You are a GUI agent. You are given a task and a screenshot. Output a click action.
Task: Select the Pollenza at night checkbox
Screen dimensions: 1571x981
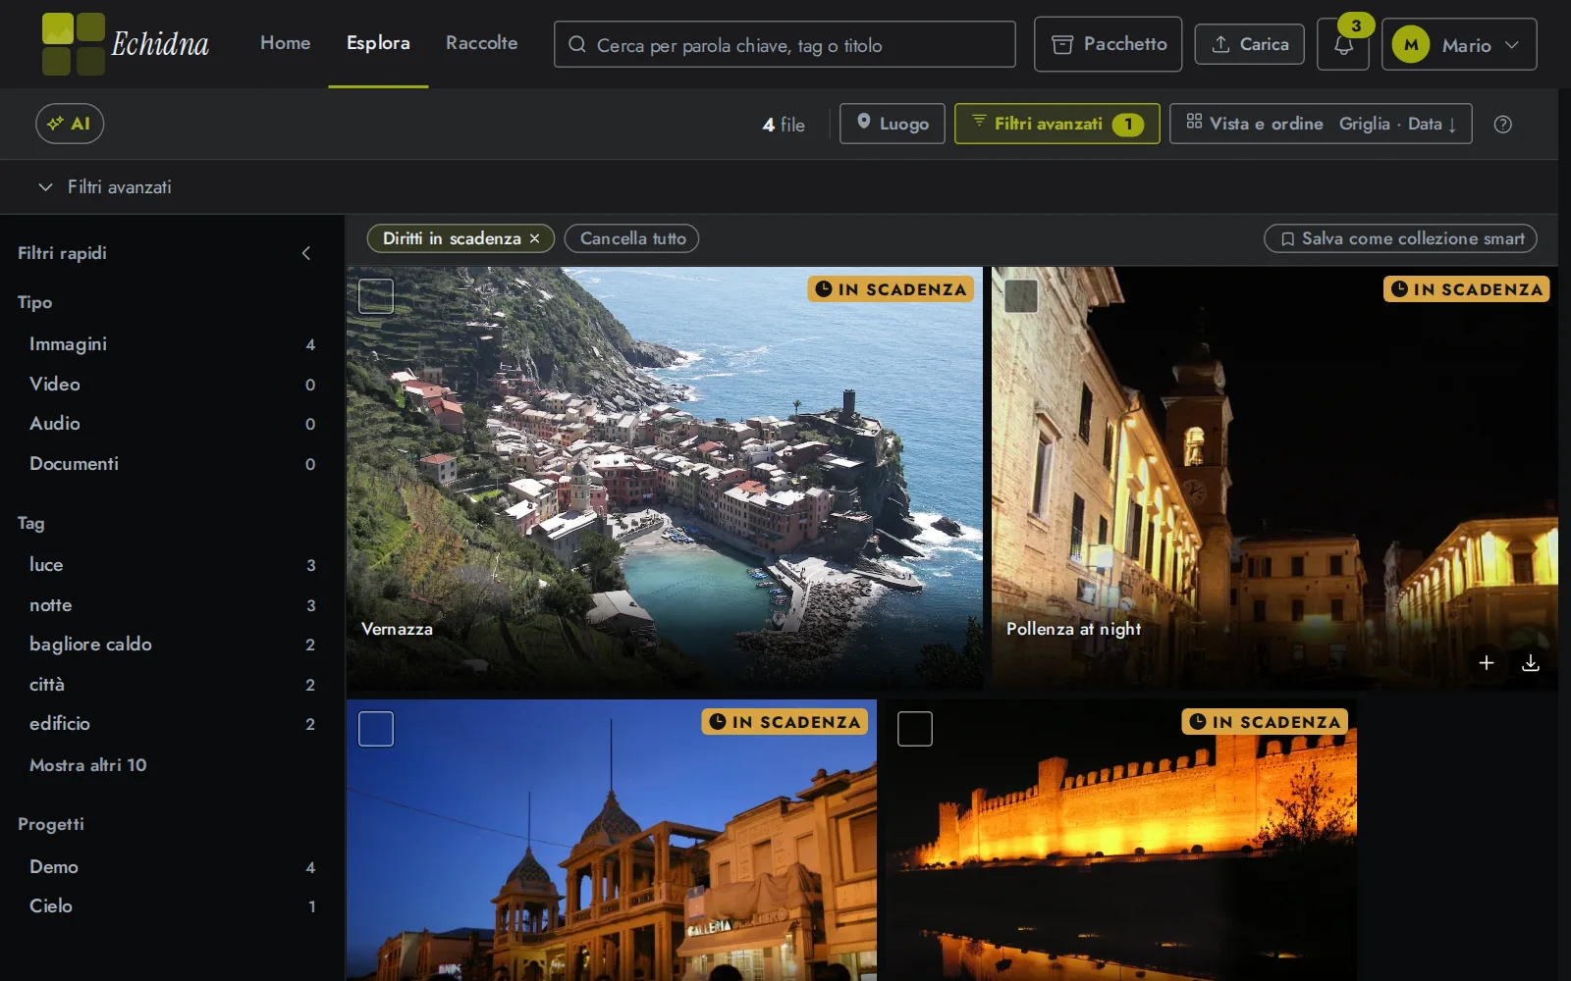(1021, 296)
